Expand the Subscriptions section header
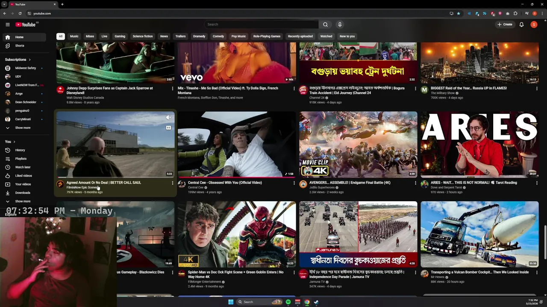 pos(18,60)
